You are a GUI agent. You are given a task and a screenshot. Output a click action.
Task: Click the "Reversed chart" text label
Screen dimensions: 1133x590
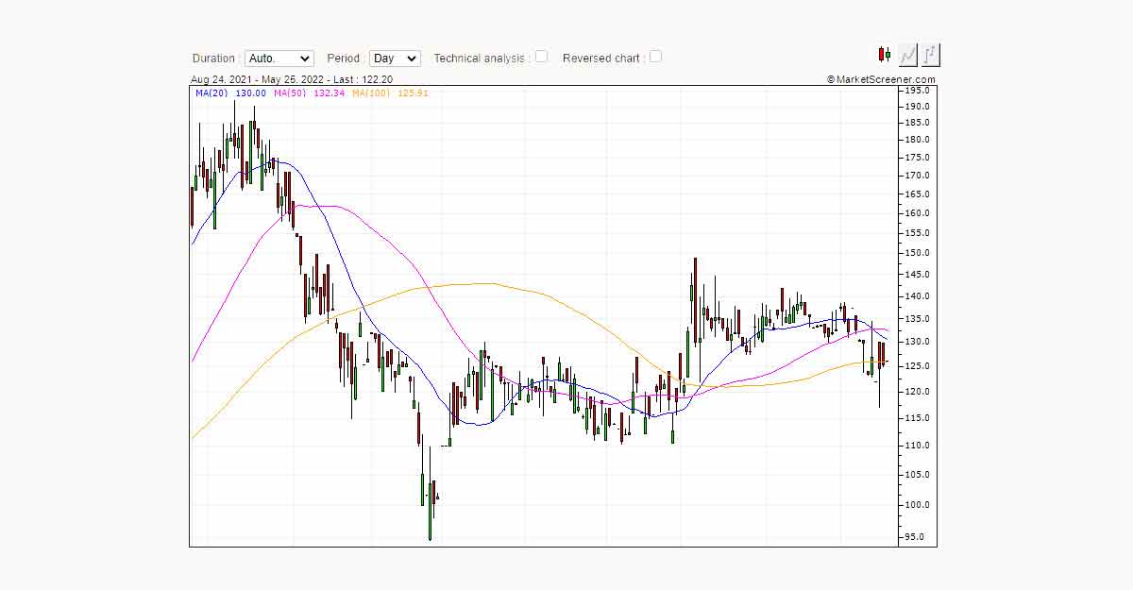pyautogui.click(x=601, y=59)
